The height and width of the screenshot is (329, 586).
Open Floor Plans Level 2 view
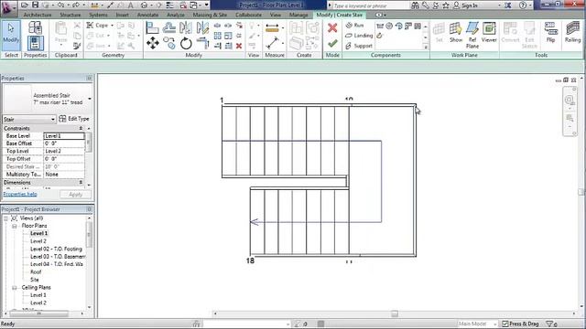(38, 241)
